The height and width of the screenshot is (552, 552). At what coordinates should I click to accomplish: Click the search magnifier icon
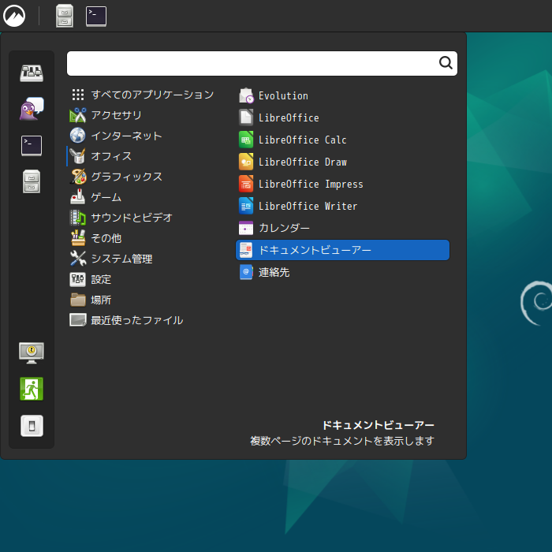[446, 64]
